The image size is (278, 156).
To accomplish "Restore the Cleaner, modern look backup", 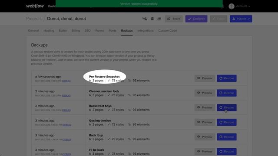I will (227, 93).
